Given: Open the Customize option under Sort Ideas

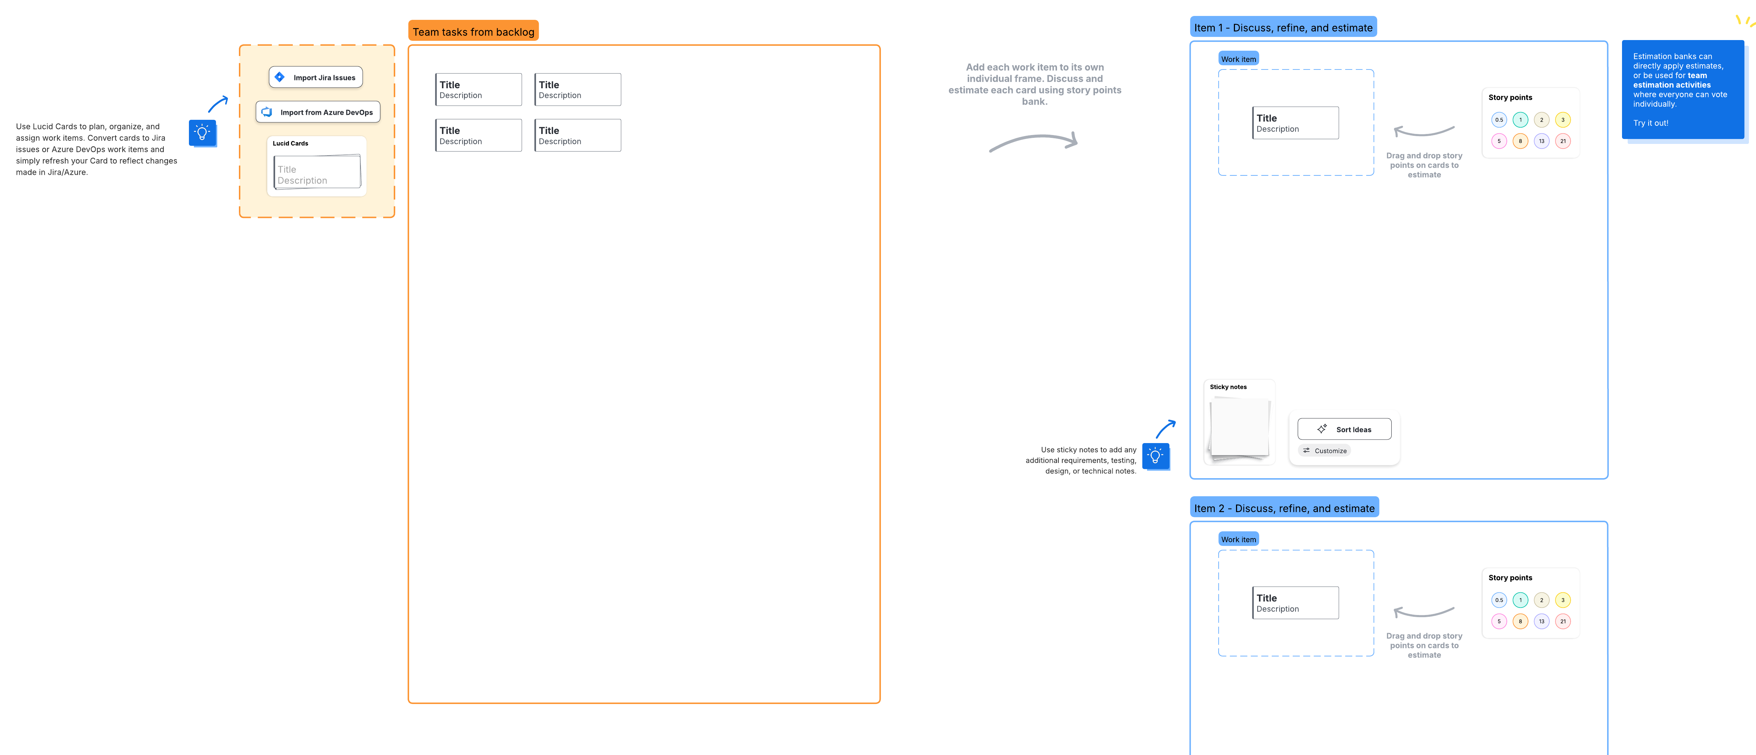Looking at the screenshot, I should coord(1325,451).
